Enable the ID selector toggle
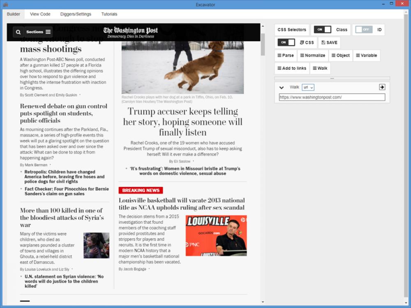This screenshot has width=411, height=308. 364,30
